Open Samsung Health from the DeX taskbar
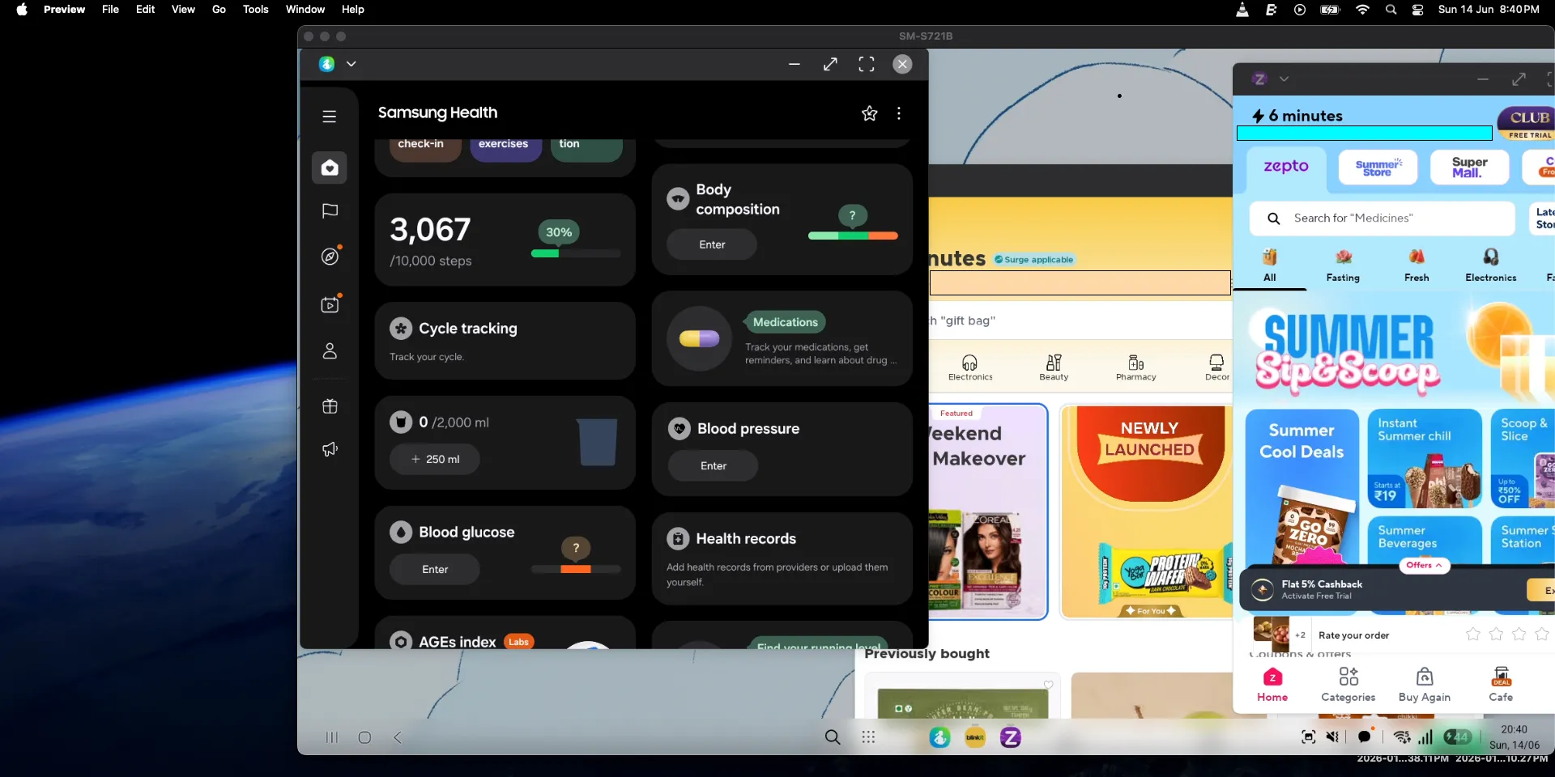 (939, 737)
